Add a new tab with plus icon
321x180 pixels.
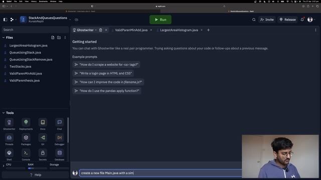click(208, 30)
